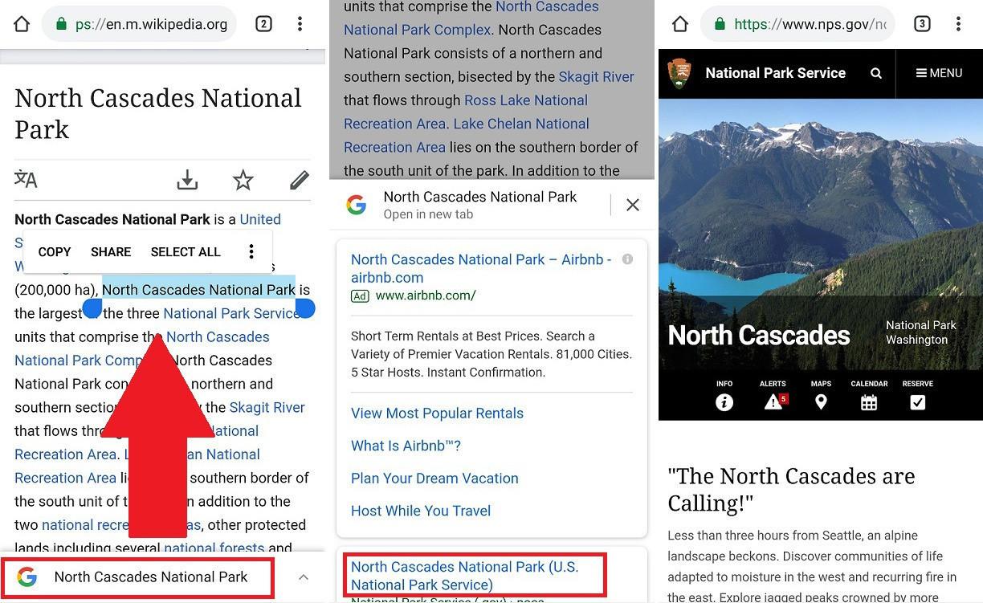Open Chrome overflow menu in NPS browser
The height and width of the screenshot is (603, 983).
tap(958, 24)
